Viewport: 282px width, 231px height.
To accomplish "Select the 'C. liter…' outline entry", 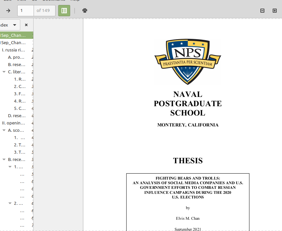I will coord(17,72).
